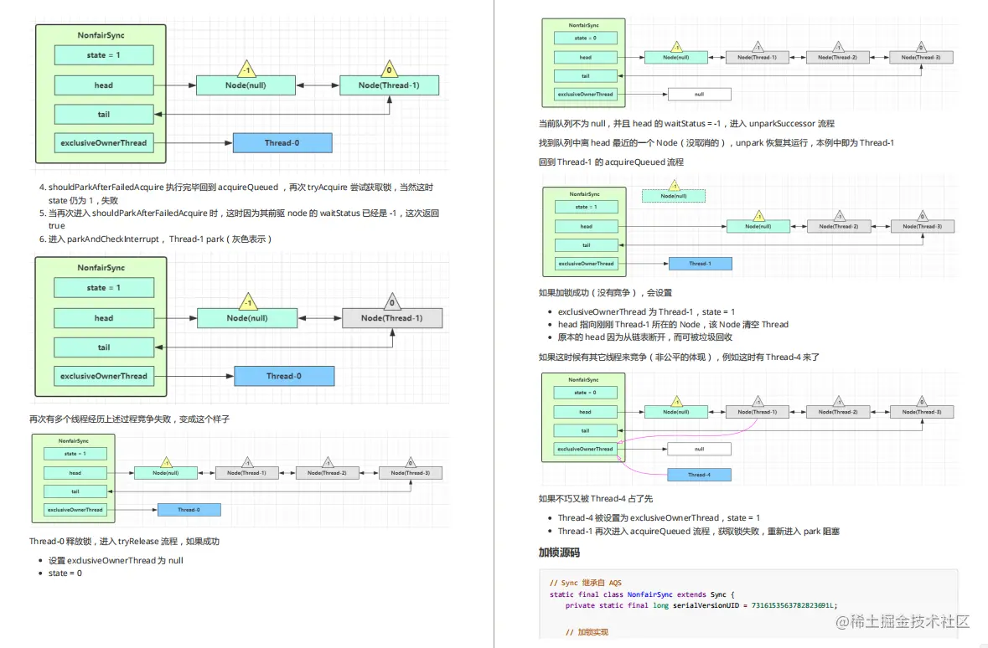The width and height of the screenshot is (988, 648).
Task: Click the bullet 'Thread-1 再次进入 acquireQueued 流程'
Action: coord(698,531)
